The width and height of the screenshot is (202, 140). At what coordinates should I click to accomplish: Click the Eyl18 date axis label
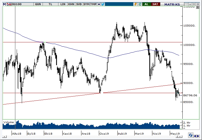(31, 134)
